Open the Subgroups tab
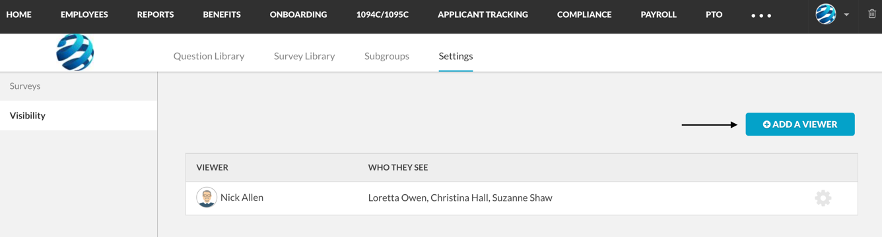Screen dimensions: 882x237 (x=387, y=56)
